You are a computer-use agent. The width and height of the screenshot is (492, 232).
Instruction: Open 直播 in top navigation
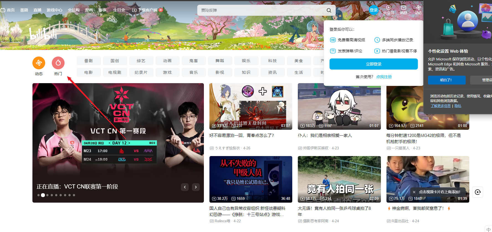tap(37, 10)
